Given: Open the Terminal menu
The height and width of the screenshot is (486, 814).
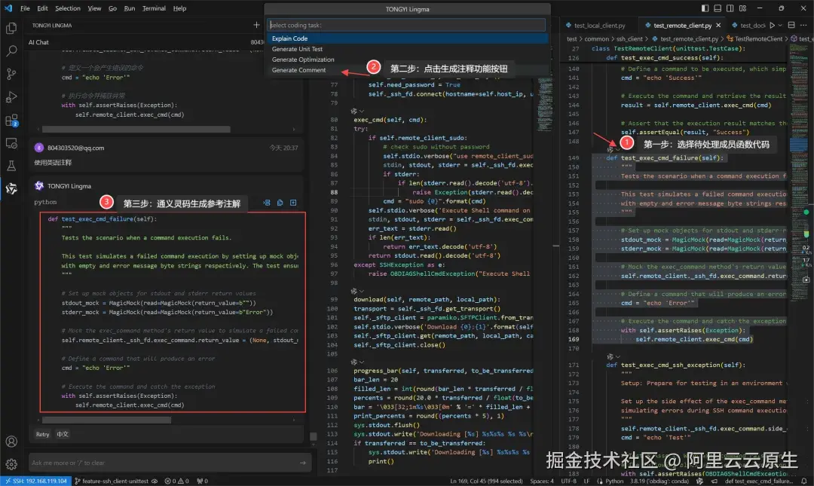Looking at the screenshot, I should [x=154, y=8].
